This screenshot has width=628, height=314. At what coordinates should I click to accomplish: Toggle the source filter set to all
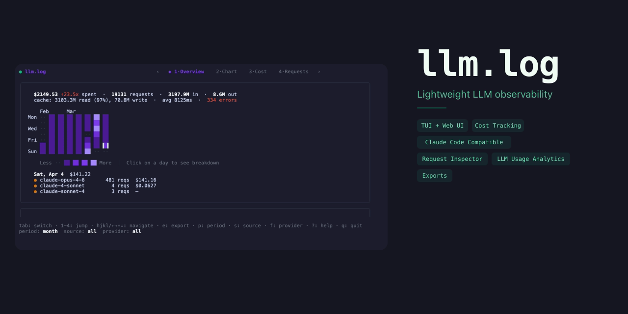[x=91, y=231]
